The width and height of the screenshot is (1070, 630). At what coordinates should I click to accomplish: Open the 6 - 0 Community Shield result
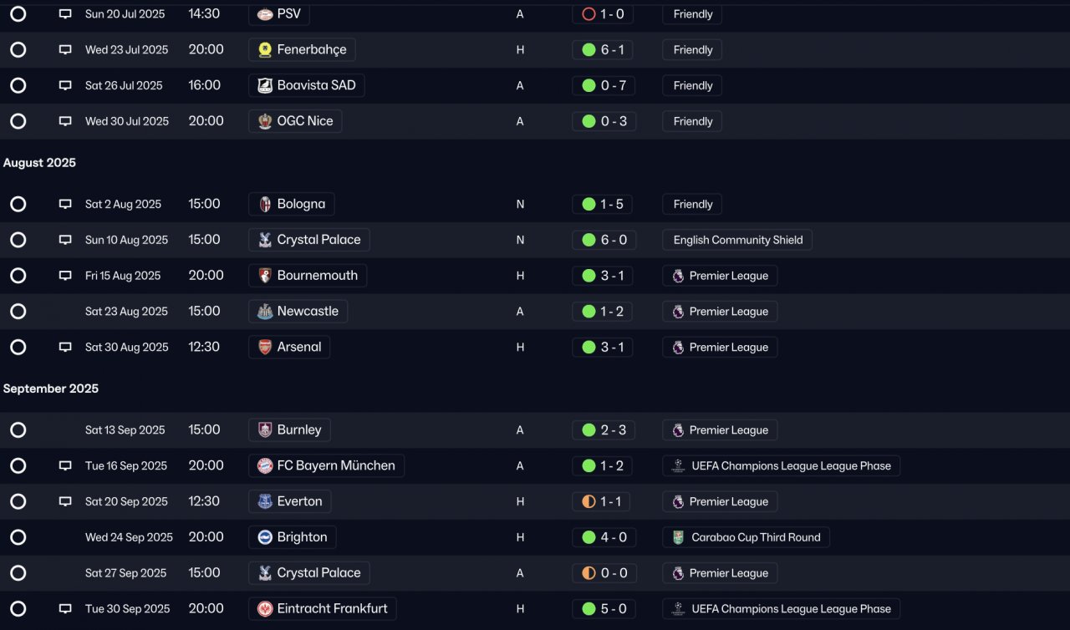pos(604,240)
